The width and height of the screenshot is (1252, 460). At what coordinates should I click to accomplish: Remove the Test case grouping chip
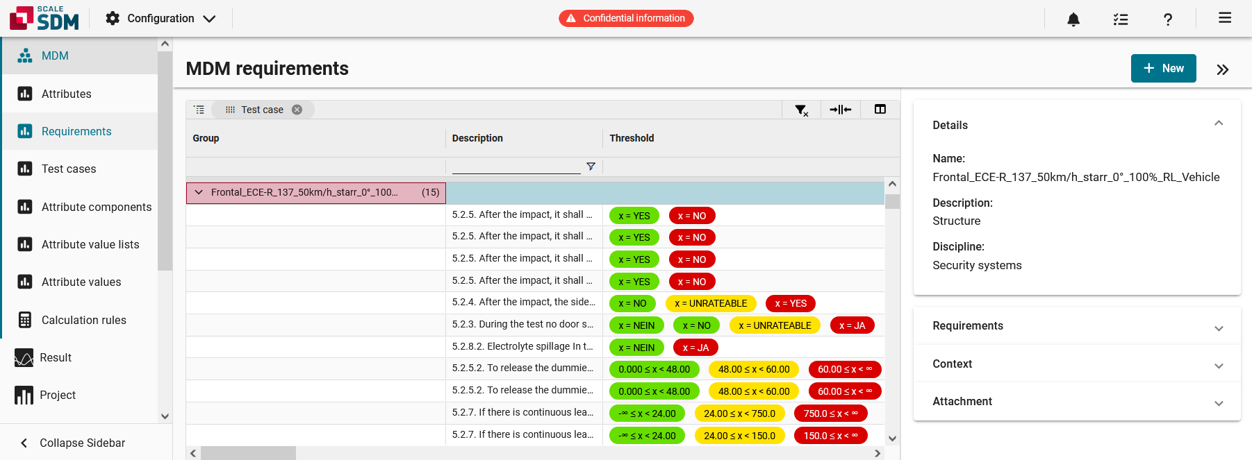(x=297, y=110)
